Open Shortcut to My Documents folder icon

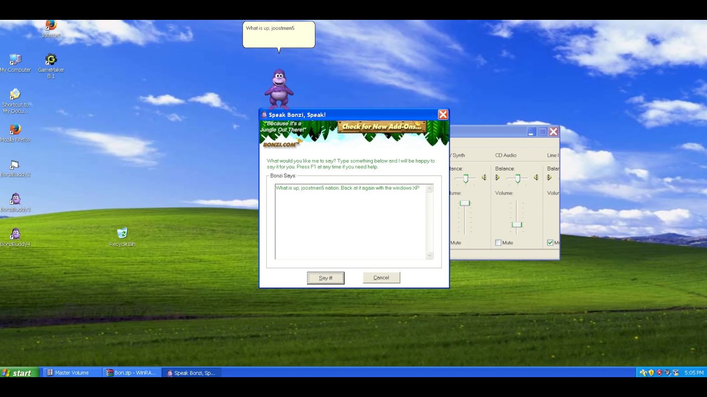tap(15, 101)
